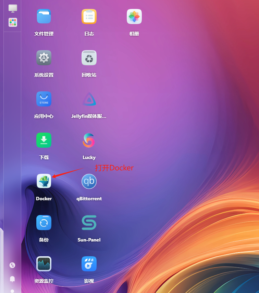Open Jellyfin media server
This screenshot has height=293, width=259.
89,99
